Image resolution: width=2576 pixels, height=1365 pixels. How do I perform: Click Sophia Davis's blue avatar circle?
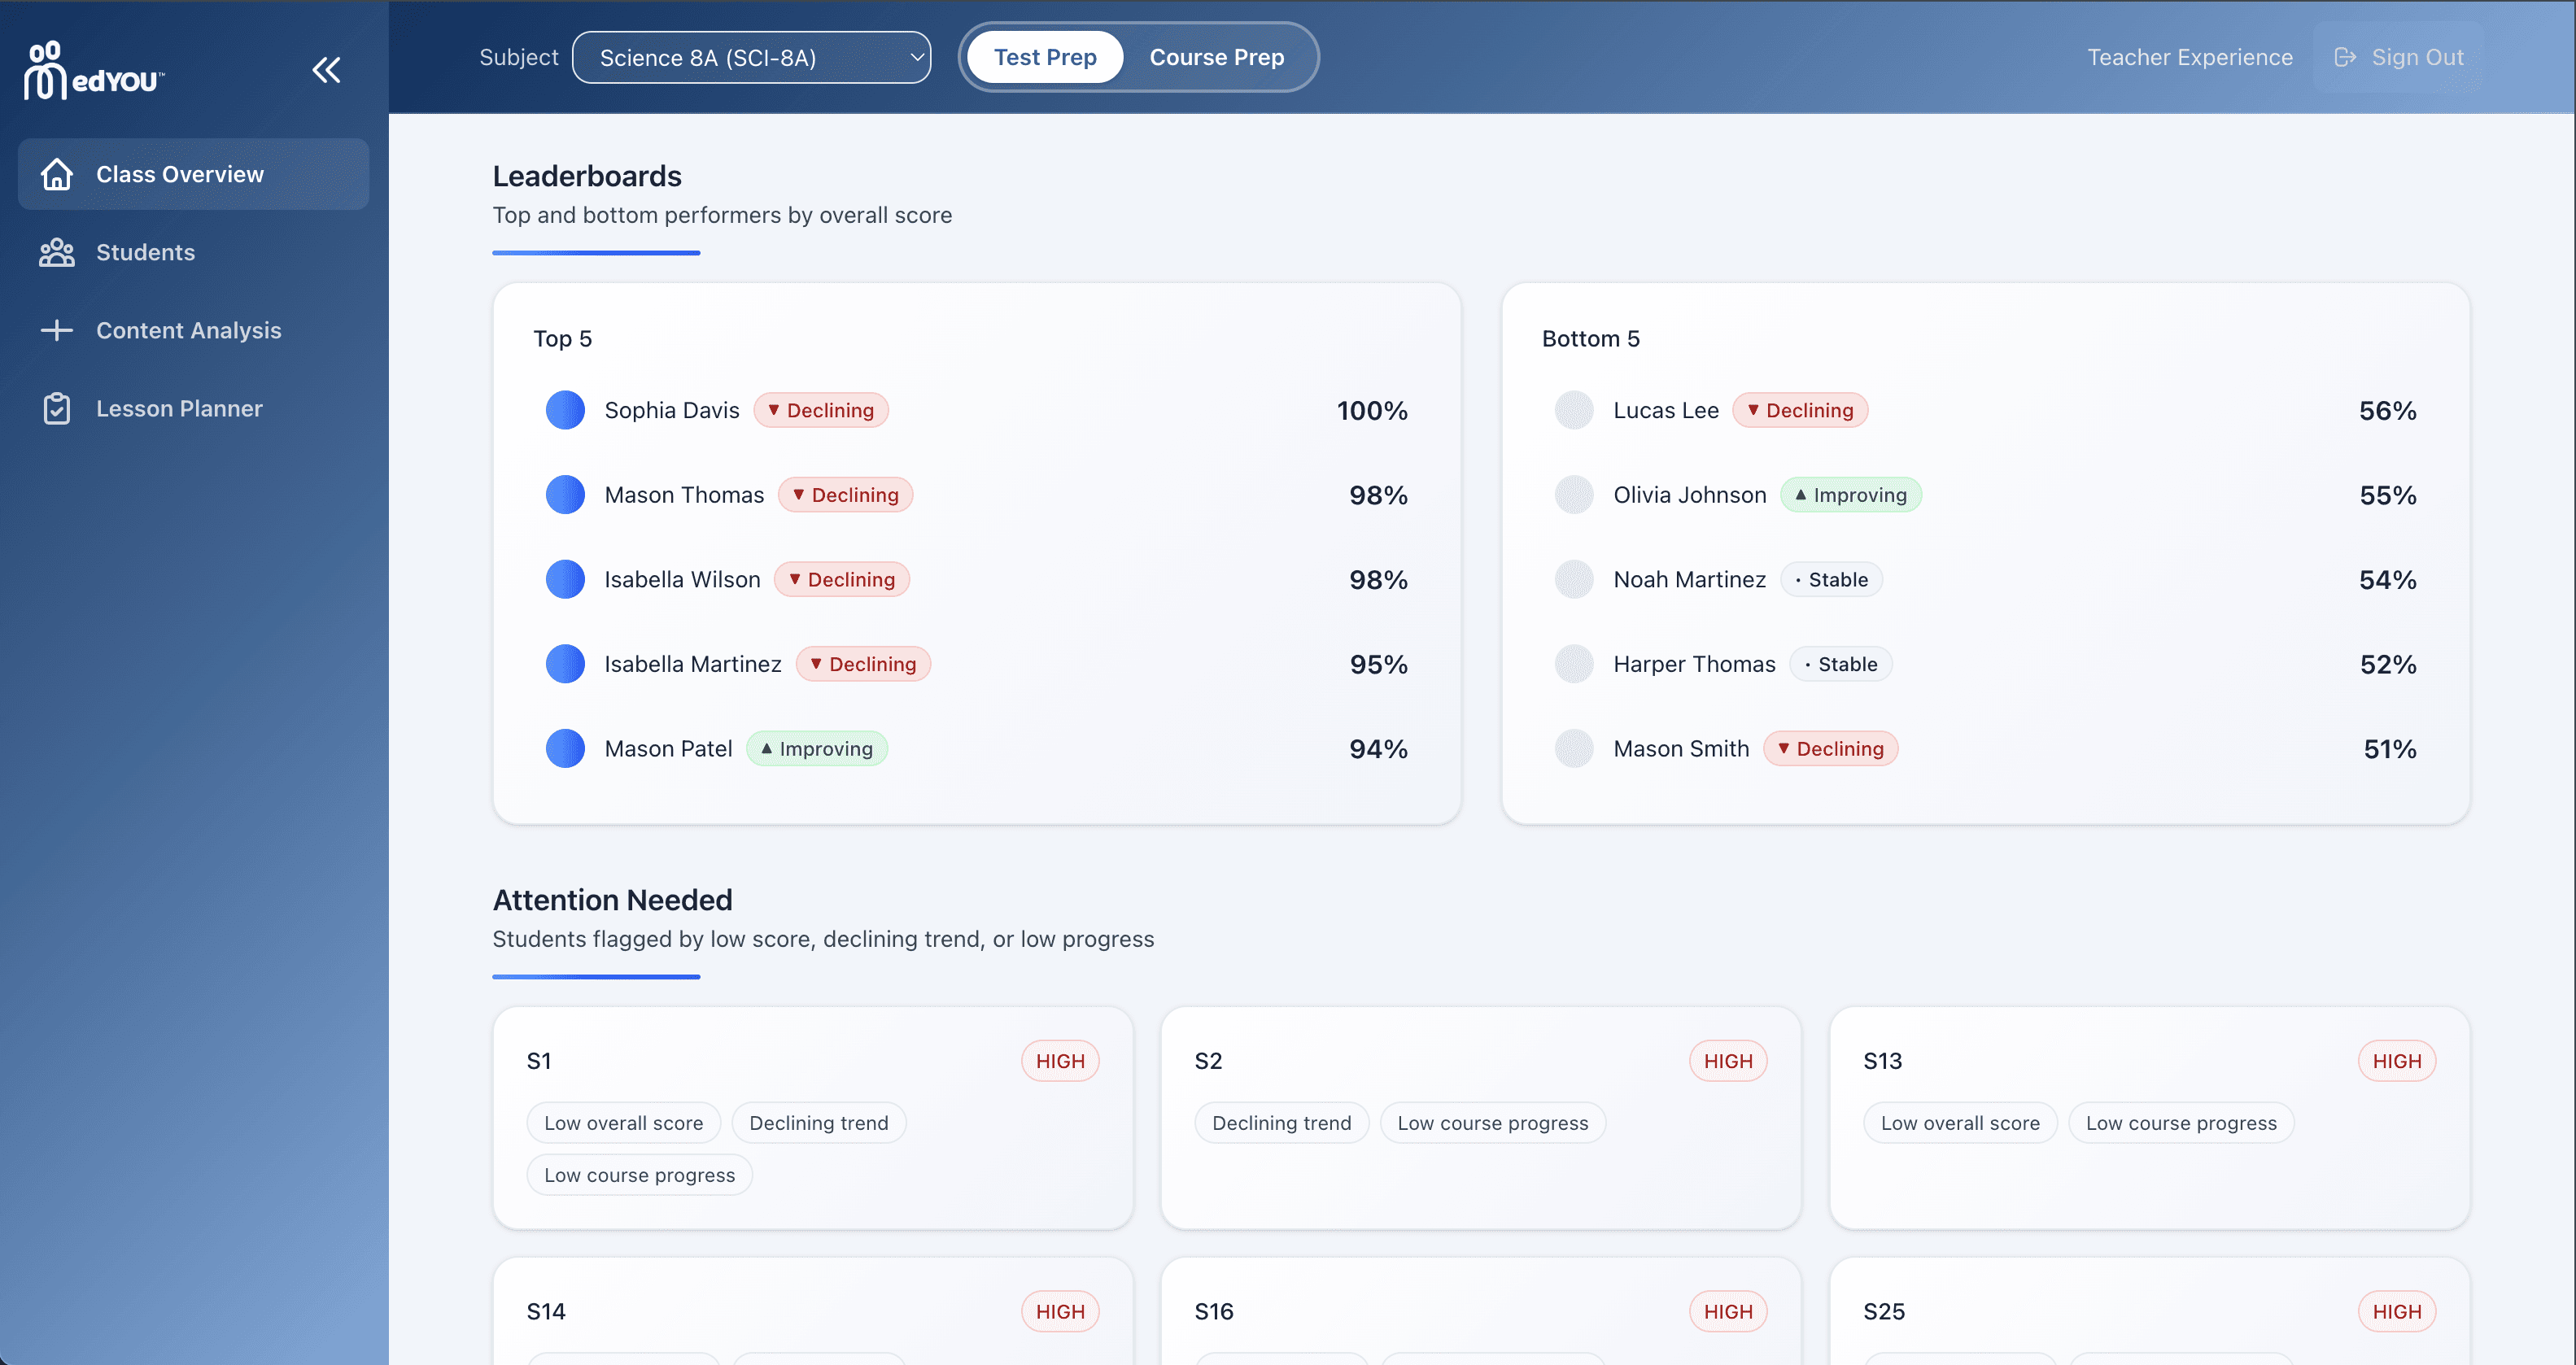point(565,410)
